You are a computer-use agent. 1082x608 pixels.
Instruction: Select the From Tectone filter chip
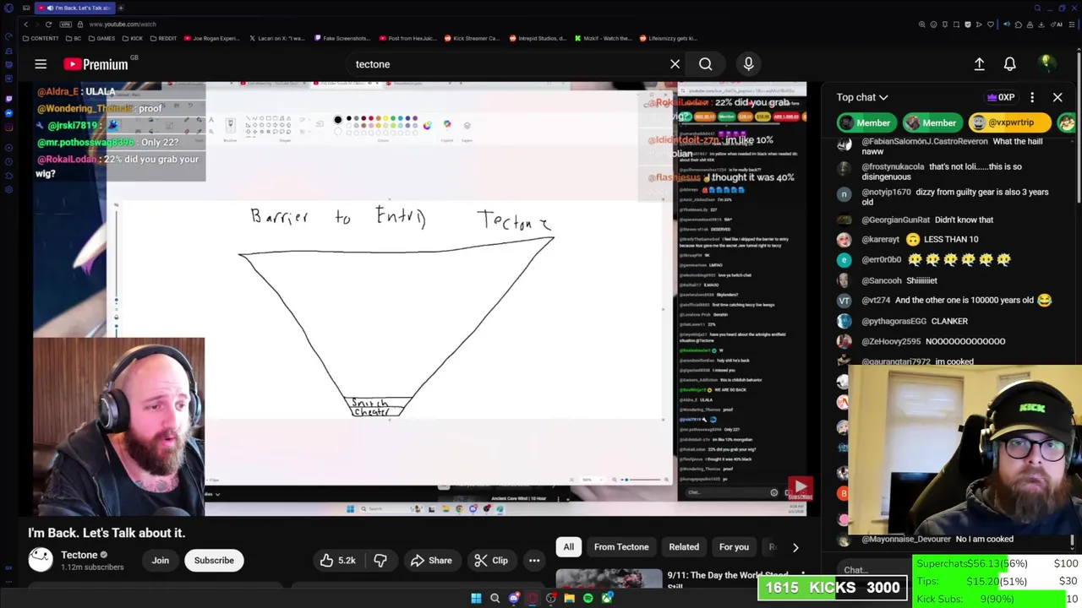coord(621,547)
